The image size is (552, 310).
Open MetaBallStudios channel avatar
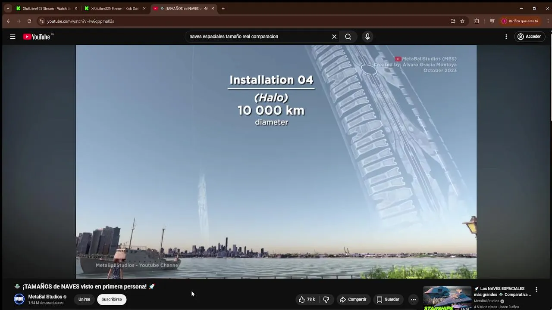[19, 299]
